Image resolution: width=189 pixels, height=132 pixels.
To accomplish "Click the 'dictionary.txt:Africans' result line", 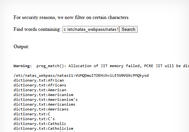I will [x=40, y=85].
